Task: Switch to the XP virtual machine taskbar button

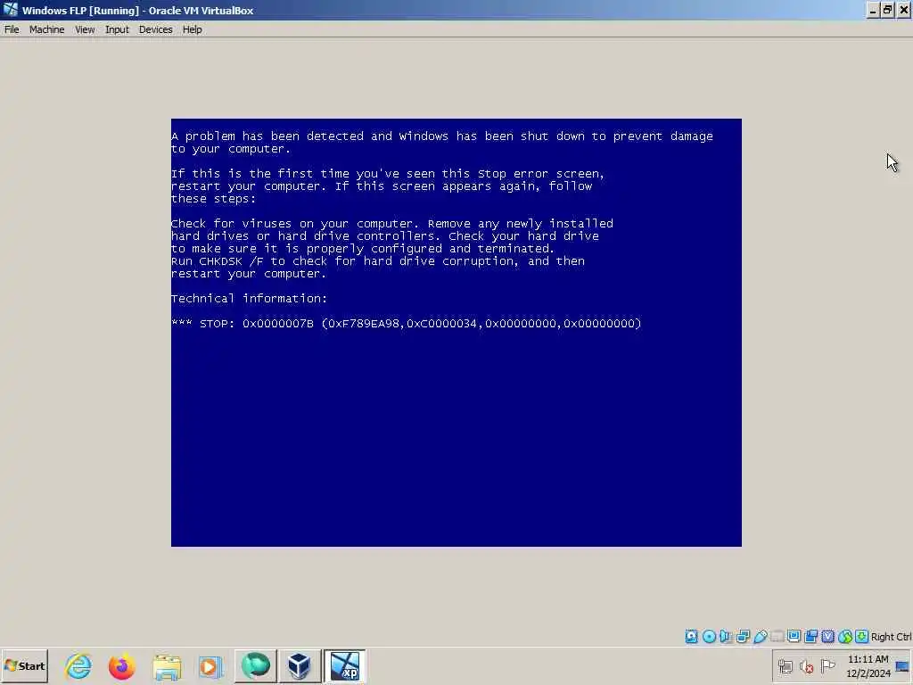Action: [x=344, y=665]
